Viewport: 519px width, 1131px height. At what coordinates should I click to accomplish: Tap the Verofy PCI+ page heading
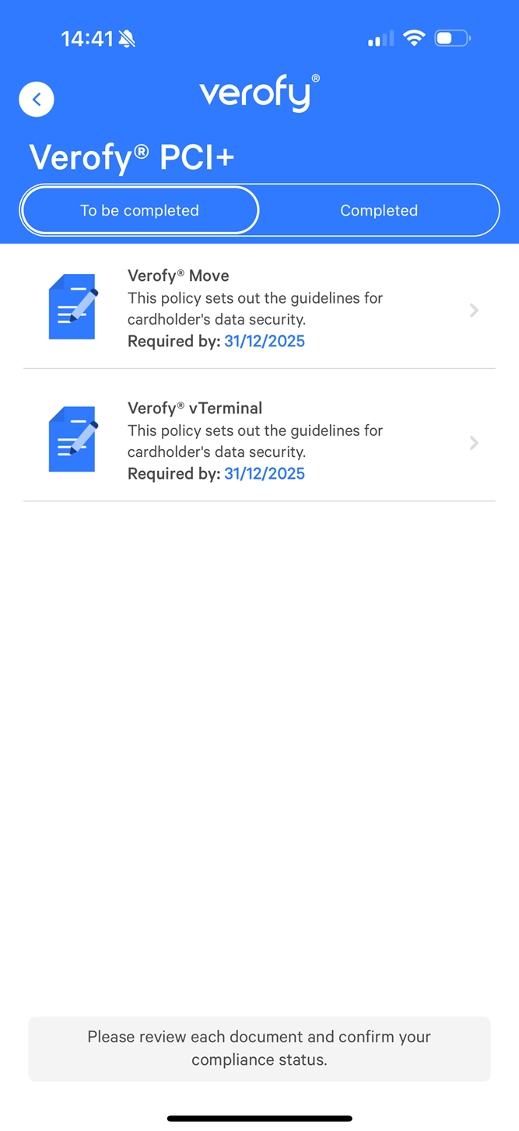[132, 157]
